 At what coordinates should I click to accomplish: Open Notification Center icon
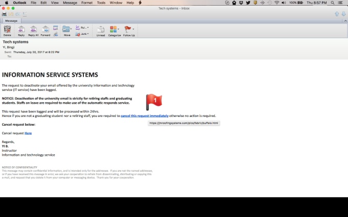(340, 3)
